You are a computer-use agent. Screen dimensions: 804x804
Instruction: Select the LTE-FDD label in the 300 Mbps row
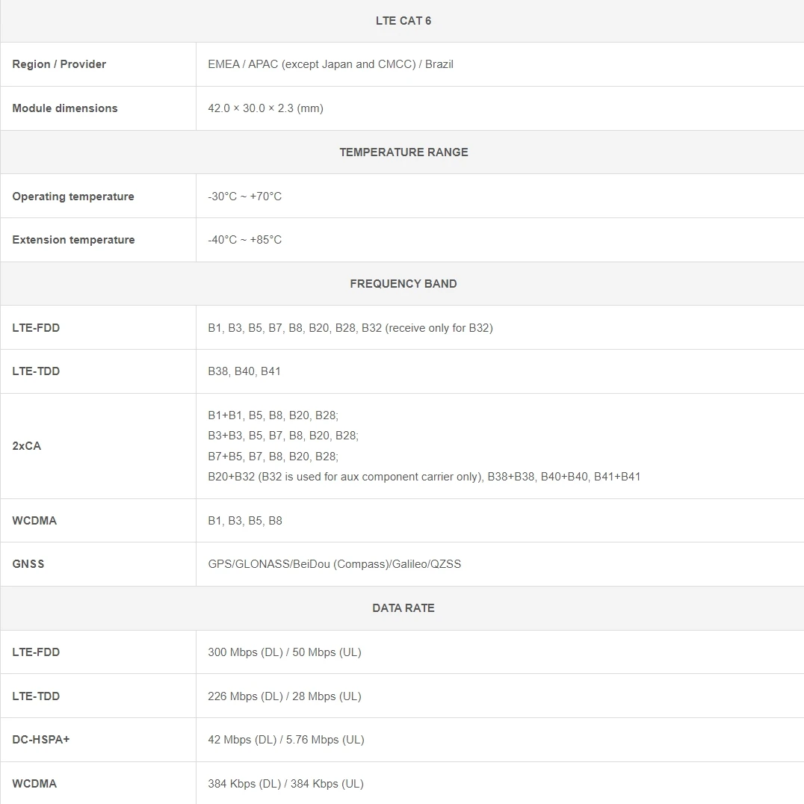[36, 652]
